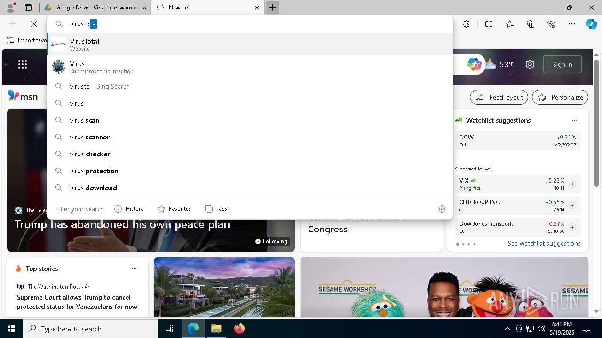
Task: Open MSN page settings gear
Action: point(530,64)
